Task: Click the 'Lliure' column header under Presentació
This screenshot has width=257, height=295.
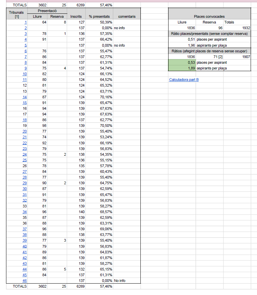Action: pyautogui.click(x=37, y=16)
